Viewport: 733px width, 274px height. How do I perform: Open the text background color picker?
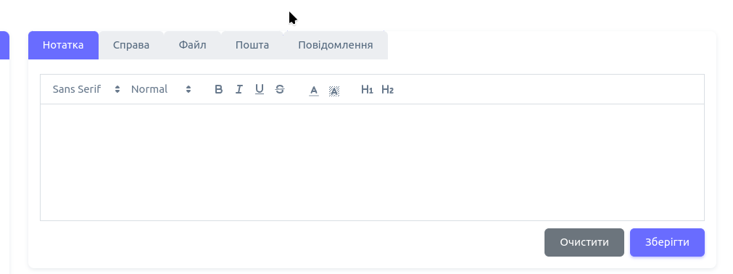tap(334, 90)
